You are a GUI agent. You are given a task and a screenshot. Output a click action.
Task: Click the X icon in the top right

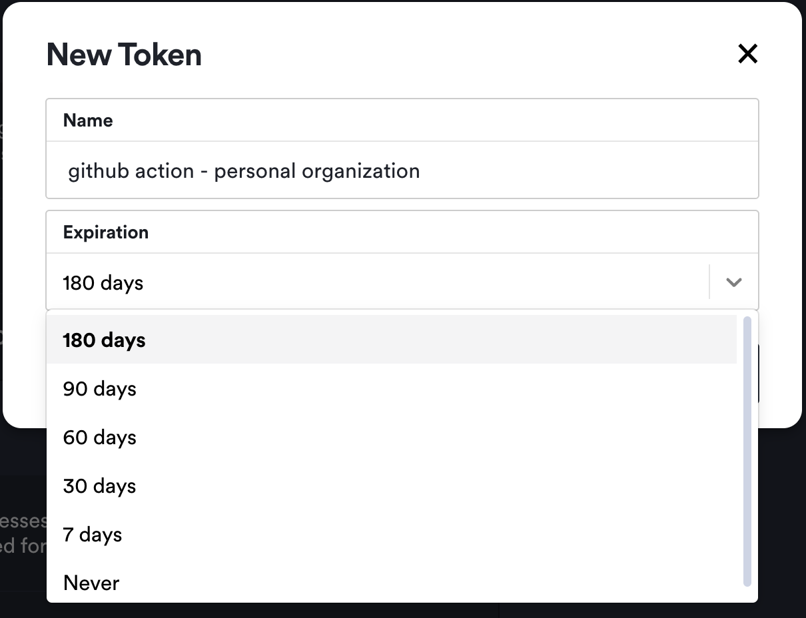747,54
